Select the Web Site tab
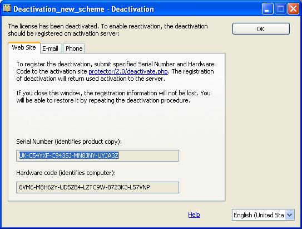Viewport: 302px width, 229px height. 24,47
